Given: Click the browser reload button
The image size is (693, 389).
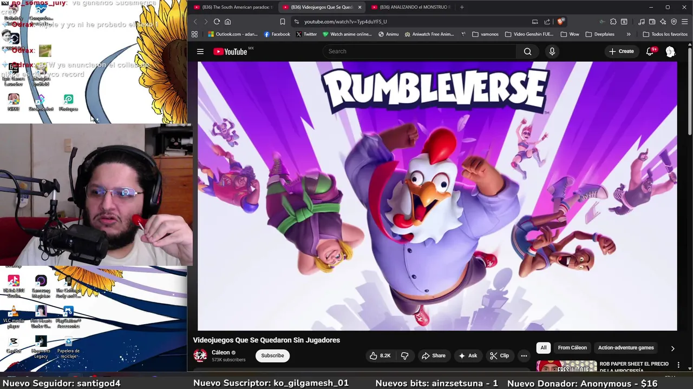Looking at the screenshot, I should (x=217, y=22).
